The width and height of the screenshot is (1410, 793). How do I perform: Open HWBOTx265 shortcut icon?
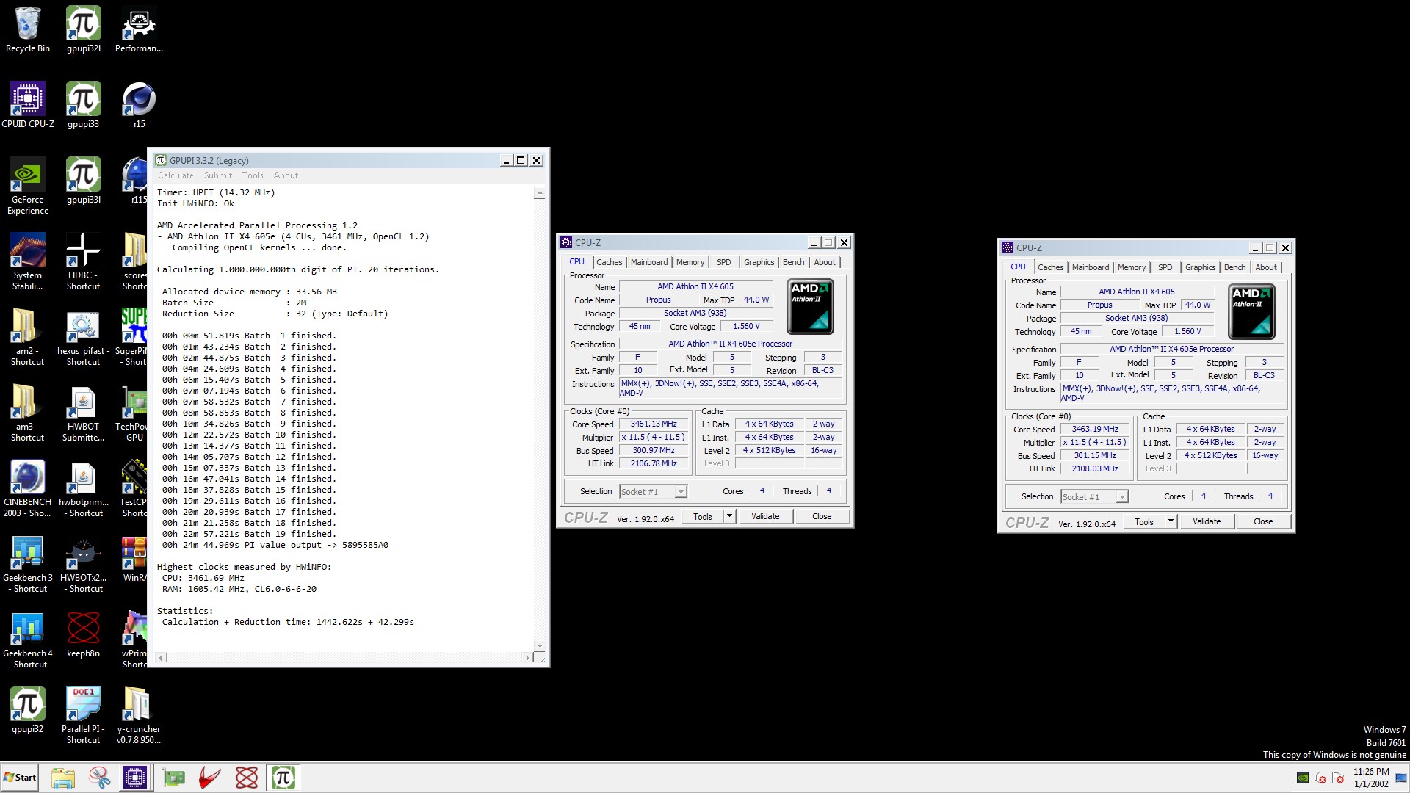83,564
